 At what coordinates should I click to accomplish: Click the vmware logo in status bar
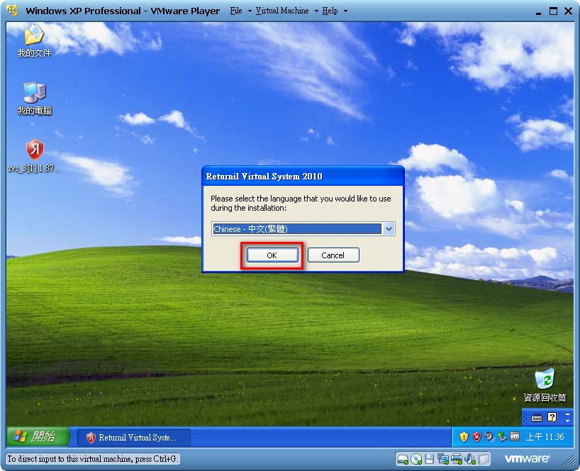point(527,459)
